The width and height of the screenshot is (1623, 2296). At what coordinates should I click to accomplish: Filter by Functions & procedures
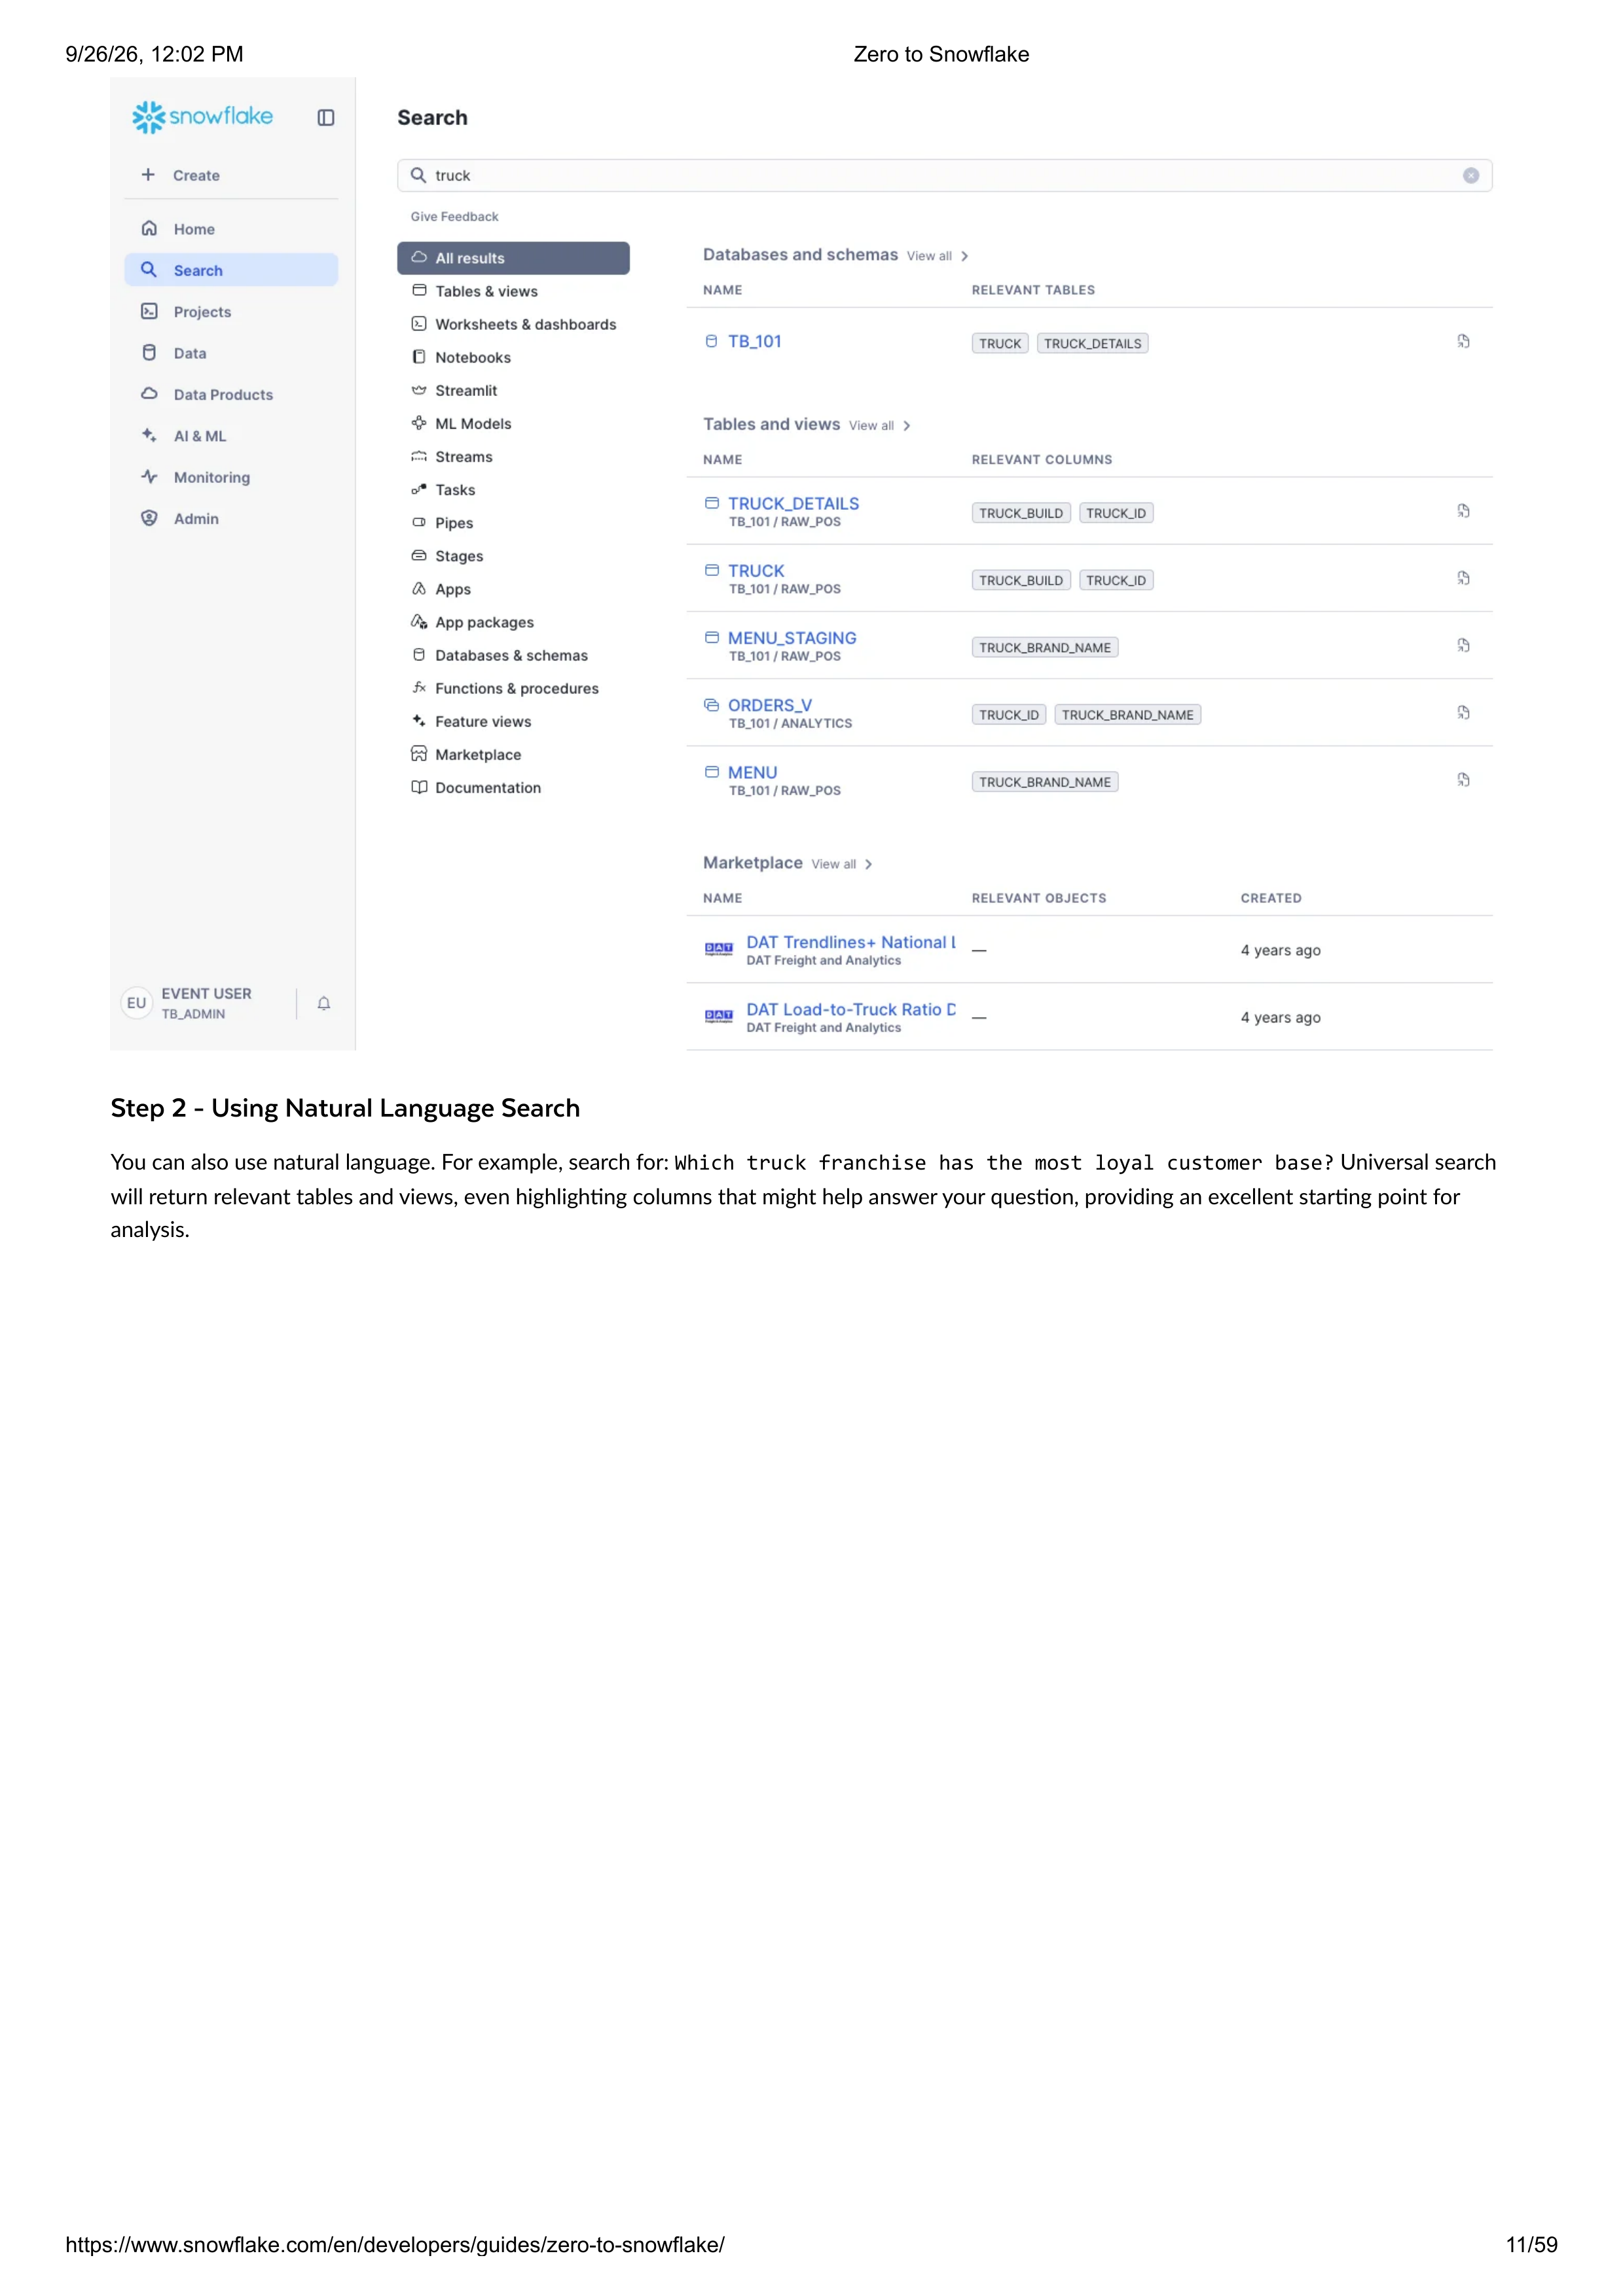click(513, 688)
